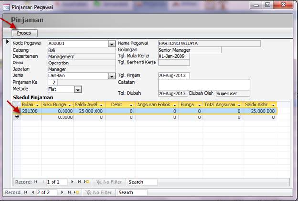The image size is (298, 201).
Task: Go to next record in main form navigator
Action: click(x=62, y=192)
